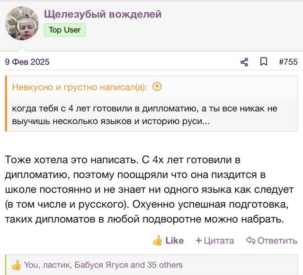Open the quoted author Невкусно и грустно
Viewport: 303px width, 275px height.
point(80,87)
